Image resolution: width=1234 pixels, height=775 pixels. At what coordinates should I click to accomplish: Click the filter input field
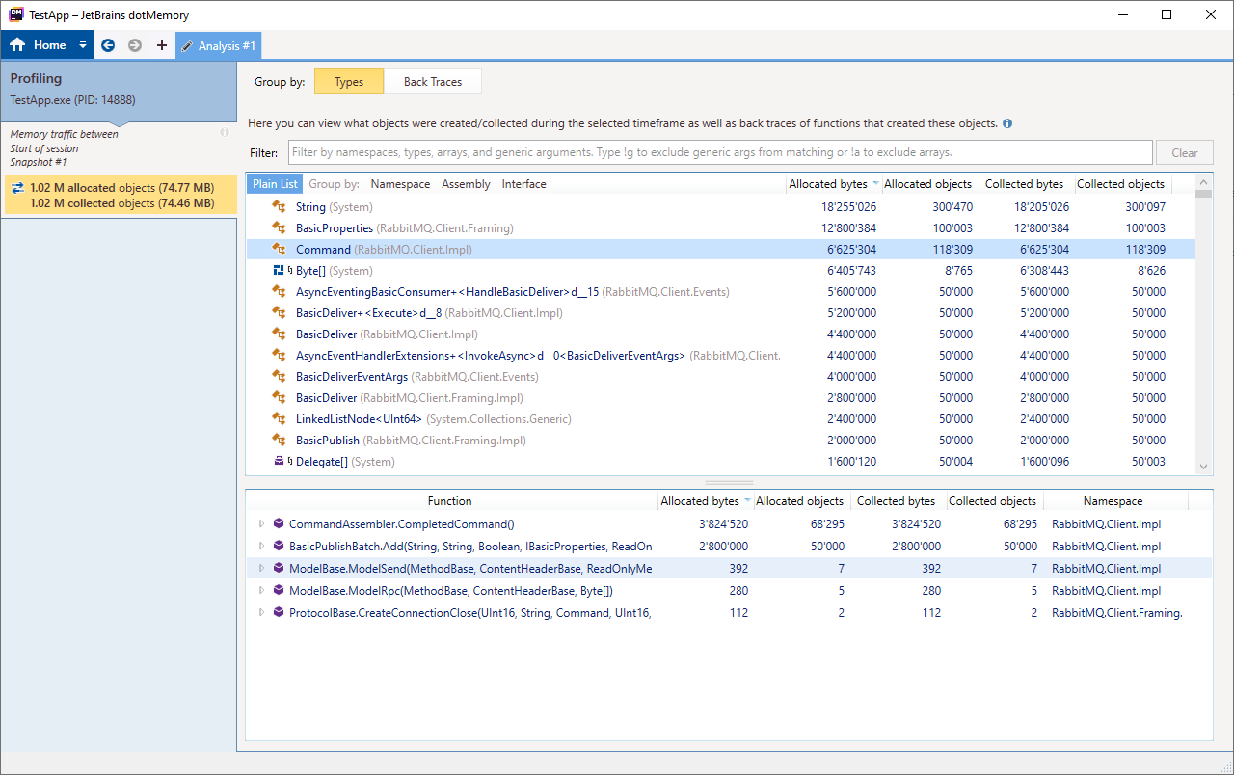tap(719, 152)
